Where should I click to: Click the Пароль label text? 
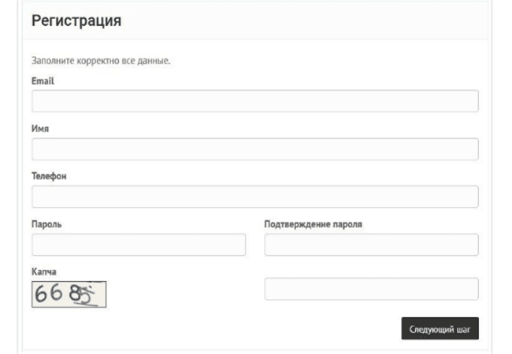tap(46, 224)
